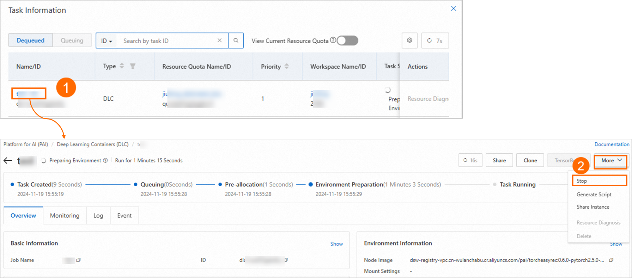632x278 pixels.
Task: Go back with the left arrow
Action: coord(8,161)
